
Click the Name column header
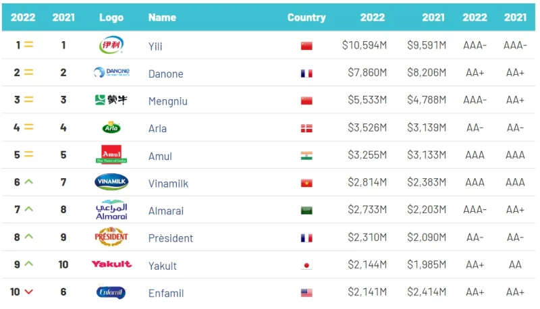[x=162, y=18]
